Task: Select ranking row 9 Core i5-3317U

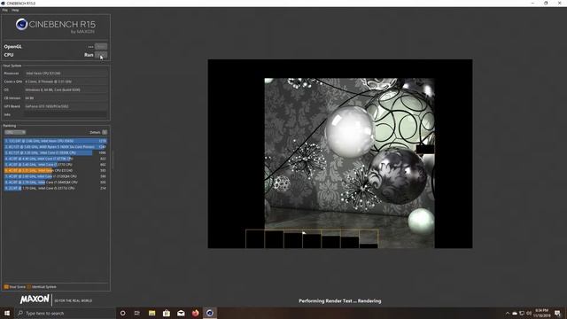Action: [56, 188]
